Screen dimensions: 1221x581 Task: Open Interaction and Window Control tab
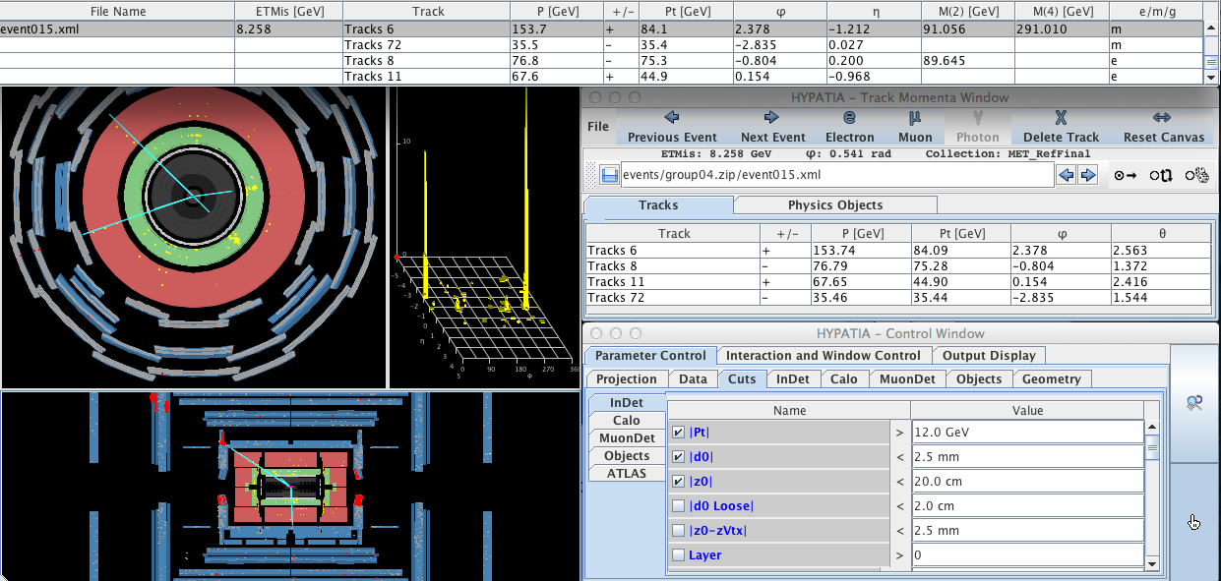(823, 356)
